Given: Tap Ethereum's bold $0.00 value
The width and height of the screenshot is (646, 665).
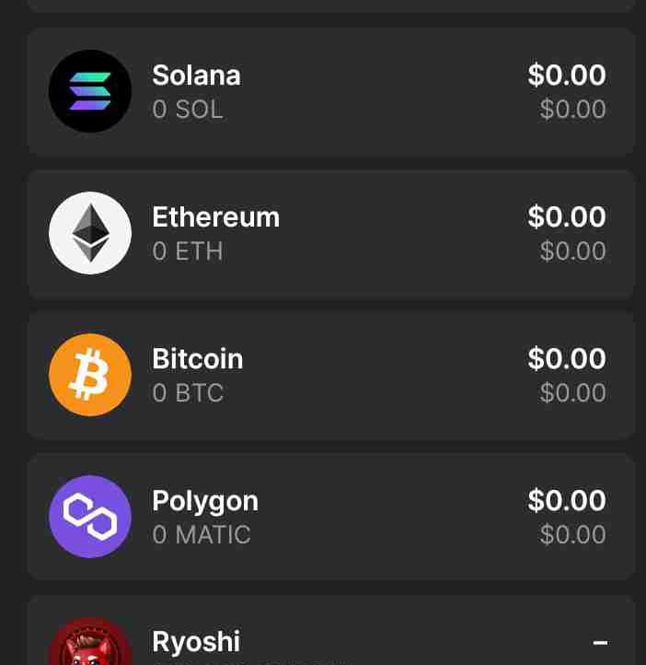Looking at the screenshot, I should (567, 216).
